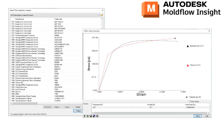Select row 1596 LCY Chemical Corp

coord(47,76)
